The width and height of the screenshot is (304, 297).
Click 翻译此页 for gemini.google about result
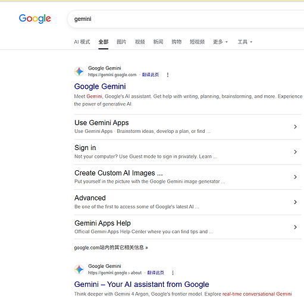156,273
